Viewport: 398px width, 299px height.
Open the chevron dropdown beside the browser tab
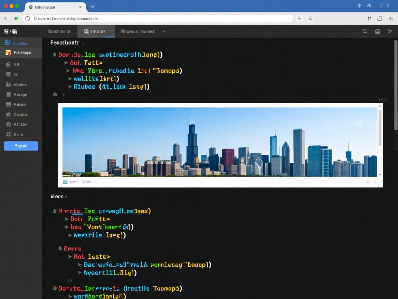pos(92,6)
